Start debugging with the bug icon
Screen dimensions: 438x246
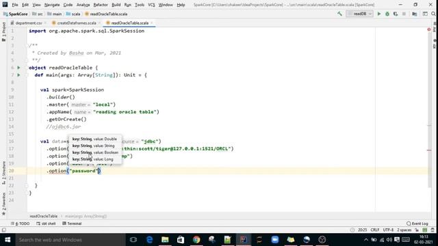pos(387,14)
